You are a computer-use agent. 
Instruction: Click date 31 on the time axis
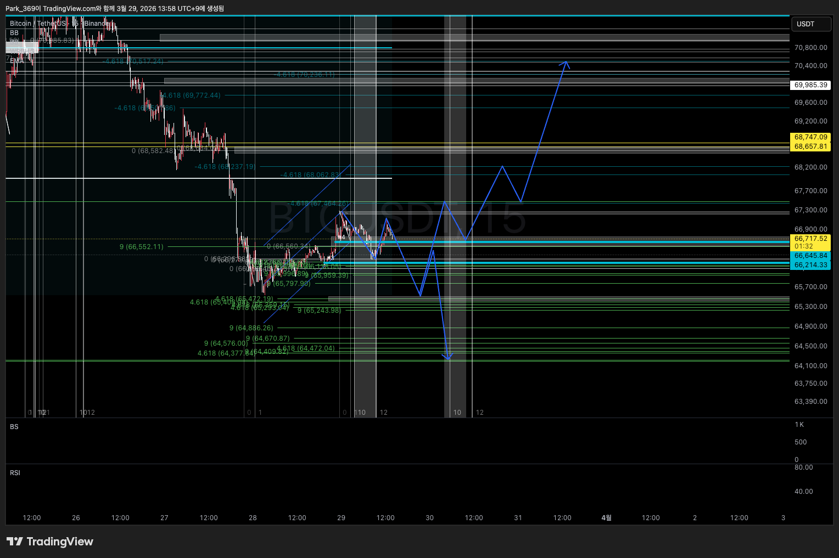(x=518, y=518)
